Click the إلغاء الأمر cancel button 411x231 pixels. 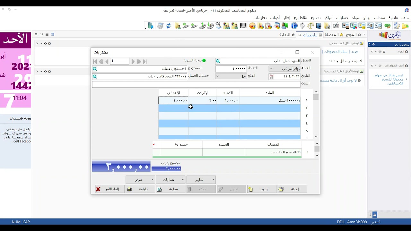tap(110, 189)
